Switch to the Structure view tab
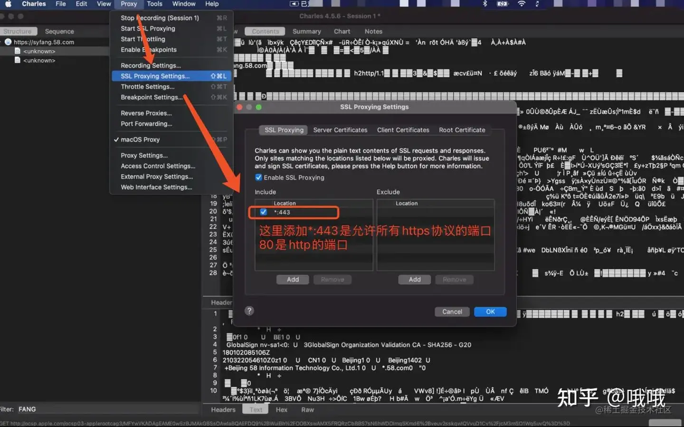Viewport: 684px width, 427px height. coord(18,31)
